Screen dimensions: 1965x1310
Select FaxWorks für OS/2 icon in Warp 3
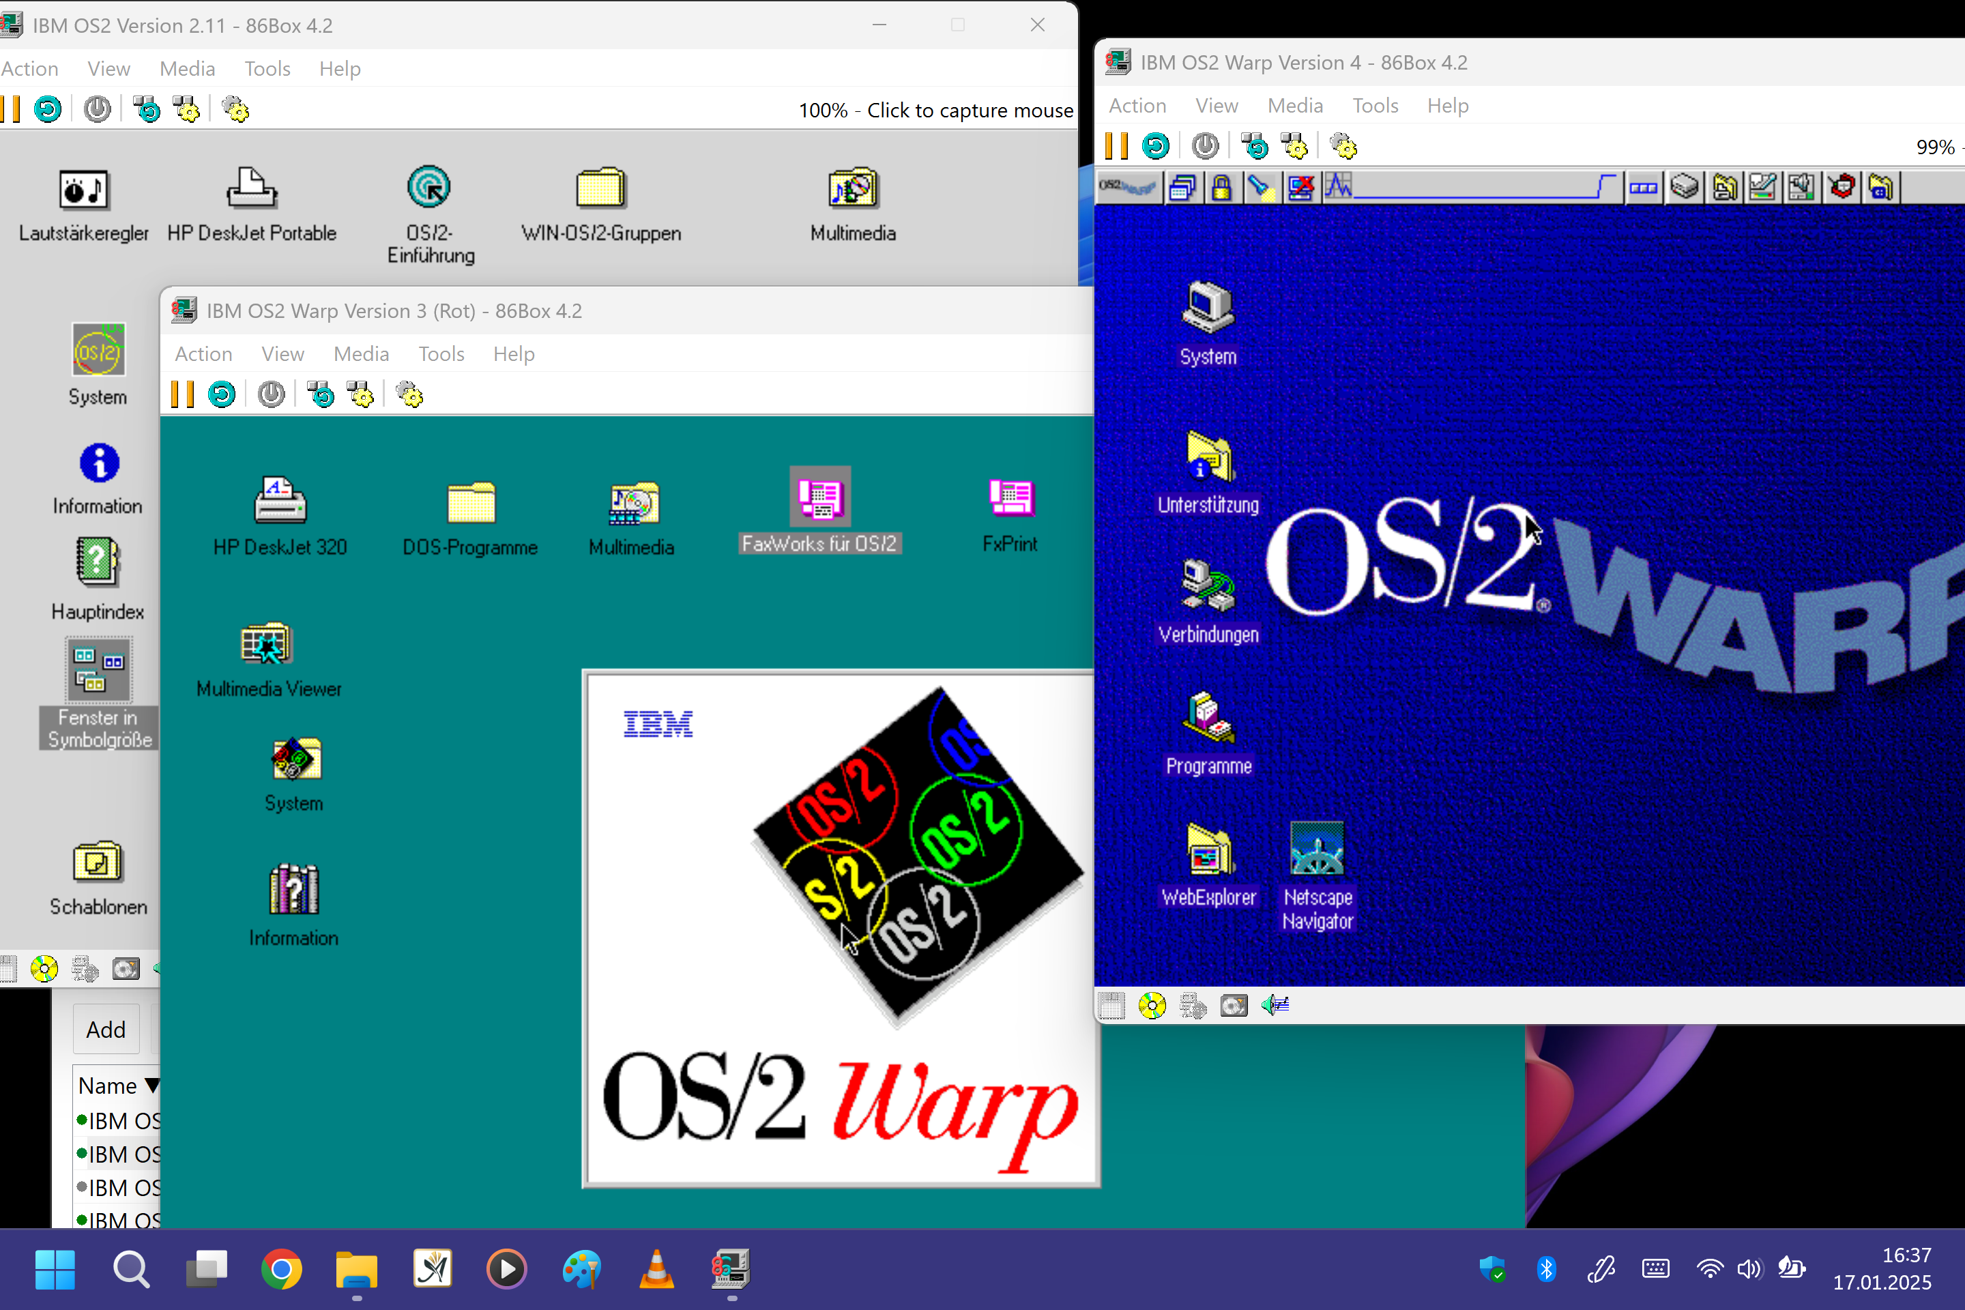[x=819, y=510]
